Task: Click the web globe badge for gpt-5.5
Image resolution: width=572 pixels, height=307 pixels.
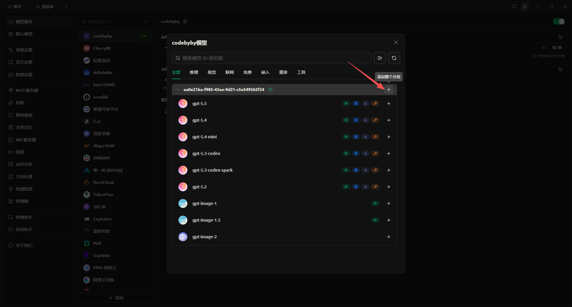Action: [x=356, y=104]
